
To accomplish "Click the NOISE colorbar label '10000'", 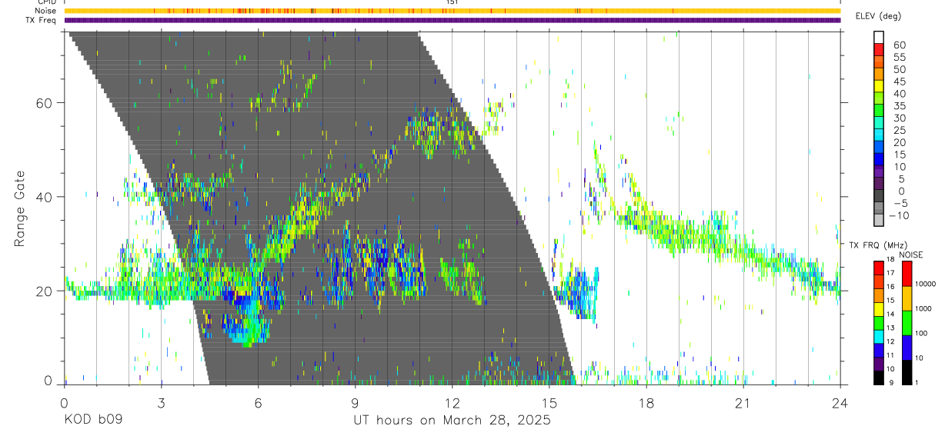I will pos(924,285).
